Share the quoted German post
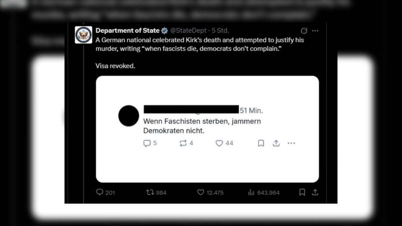402x226 pixels. pos(276,143)
